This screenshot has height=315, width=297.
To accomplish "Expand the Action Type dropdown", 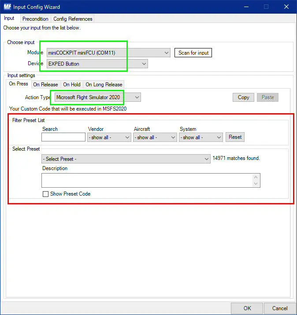I will coord(98,97).
